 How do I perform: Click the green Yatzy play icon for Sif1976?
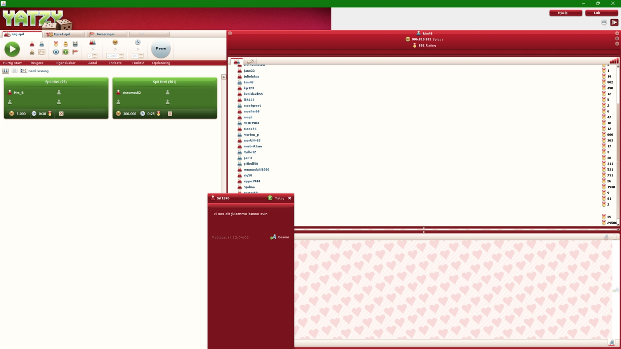click(270, 198)
